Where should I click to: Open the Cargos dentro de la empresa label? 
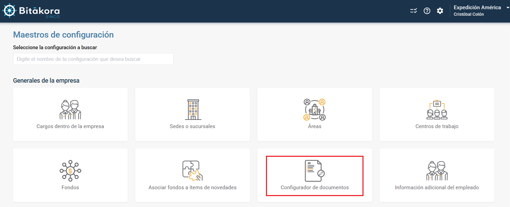pyautogui.click(x=70, y=126)
